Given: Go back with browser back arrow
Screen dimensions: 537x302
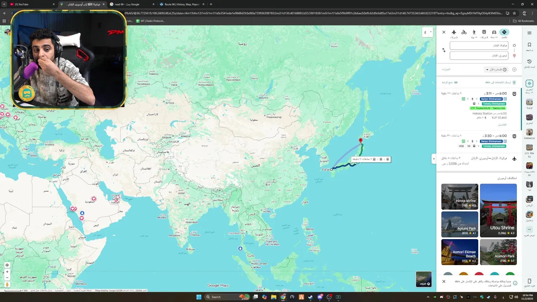Looking at the screenshot, I should tap(5, 13).
